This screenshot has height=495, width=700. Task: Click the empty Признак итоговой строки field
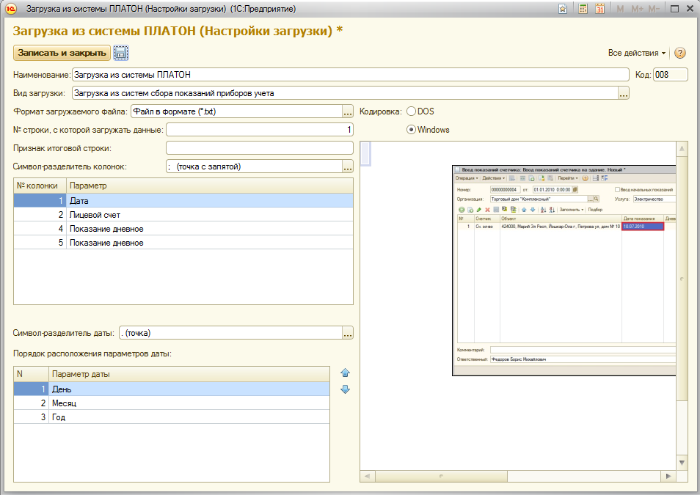259,148
